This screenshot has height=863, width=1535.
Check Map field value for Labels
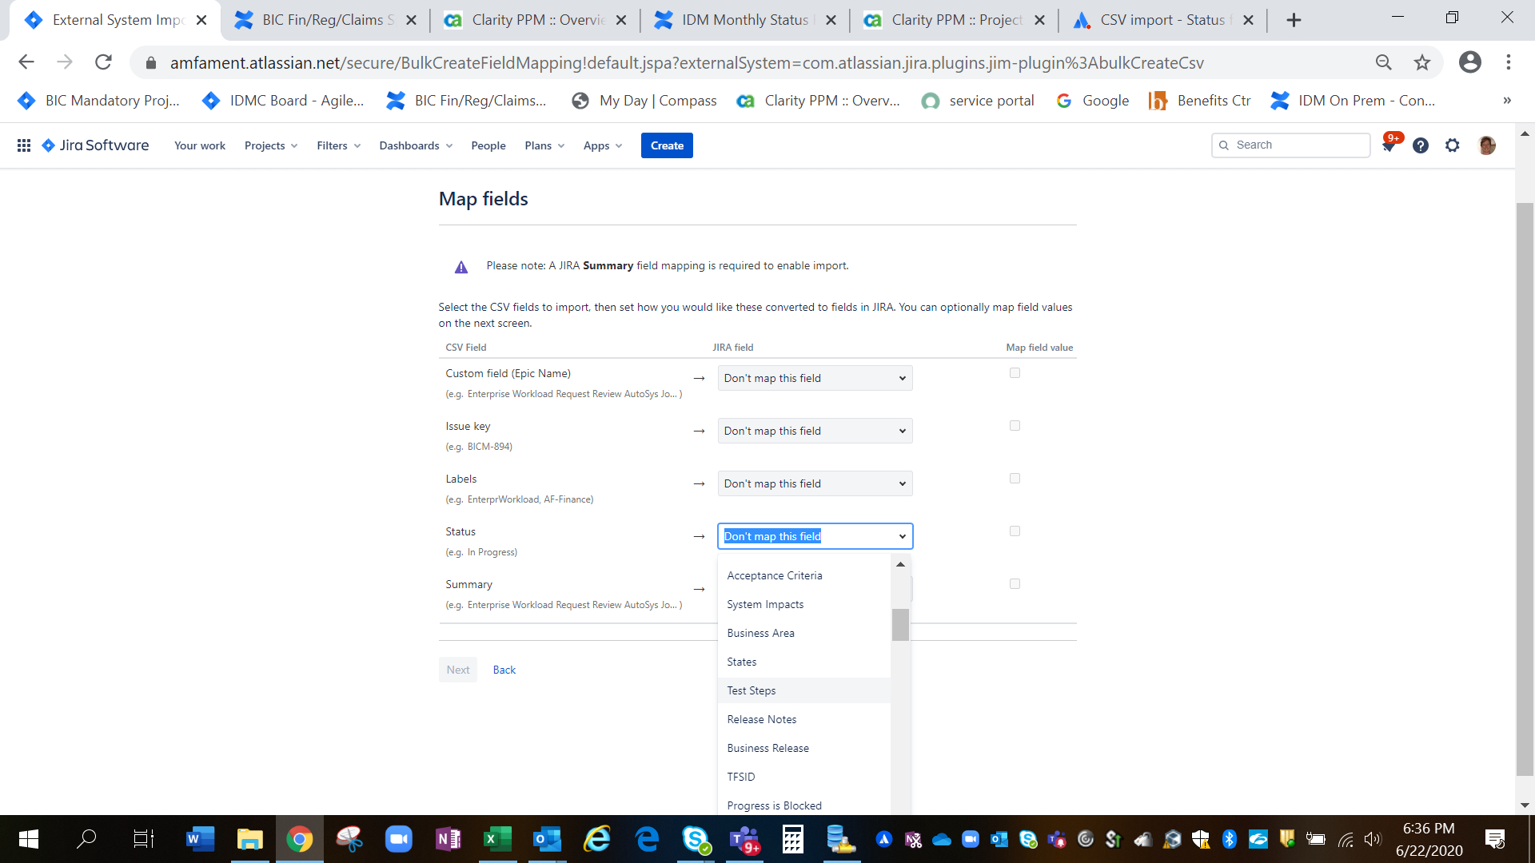pyautogui.click(x=1015, y=478)
